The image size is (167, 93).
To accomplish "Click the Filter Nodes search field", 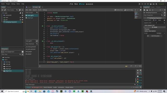I will coord(12,10).
